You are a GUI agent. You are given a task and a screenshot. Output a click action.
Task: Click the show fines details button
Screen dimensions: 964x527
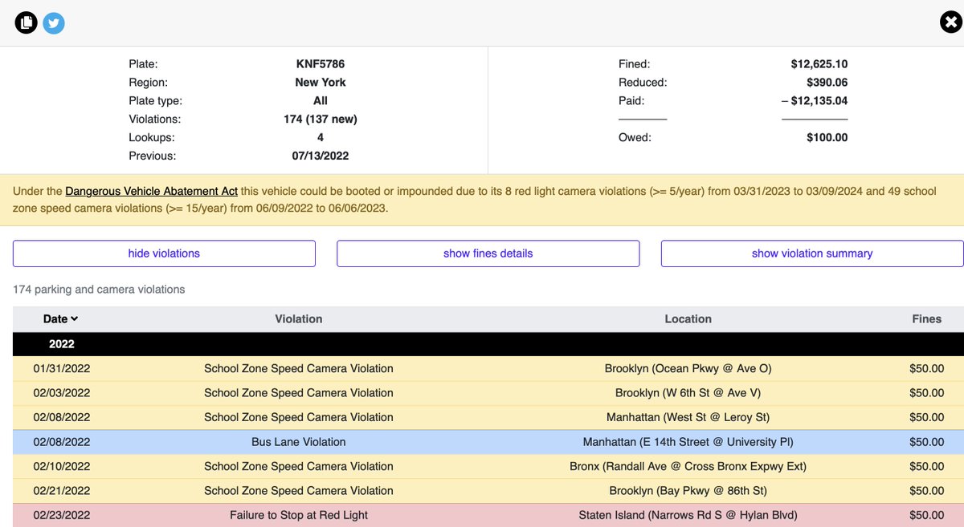point(488,253)
